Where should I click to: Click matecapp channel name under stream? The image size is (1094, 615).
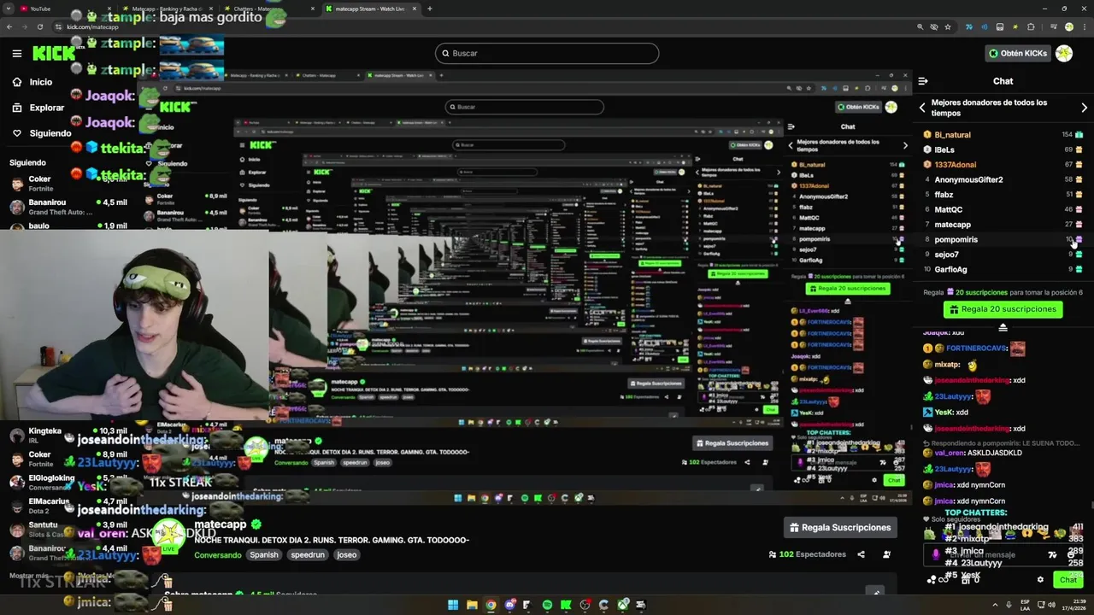click(x=221, y=524)
